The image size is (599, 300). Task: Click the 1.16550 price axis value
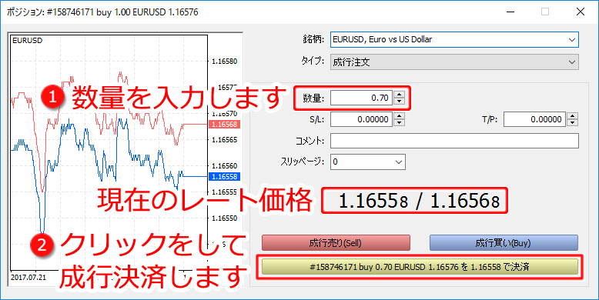[x=224, y=218]
